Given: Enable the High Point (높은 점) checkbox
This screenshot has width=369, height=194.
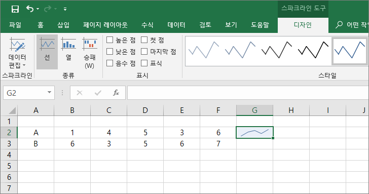Looking at the screenshot, I should point(109,40).
